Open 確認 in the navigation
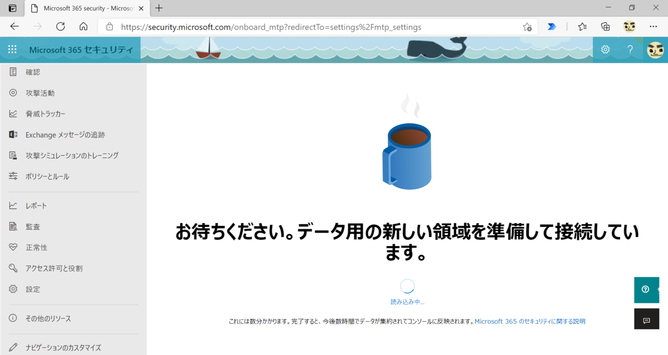The width and height of the screenshot is (668, 355). (33, 72)
